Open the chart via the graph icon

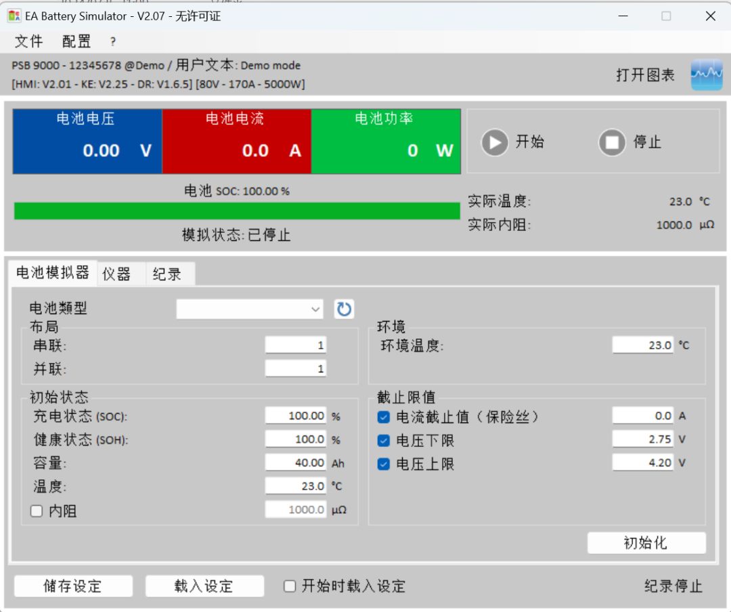707,75
